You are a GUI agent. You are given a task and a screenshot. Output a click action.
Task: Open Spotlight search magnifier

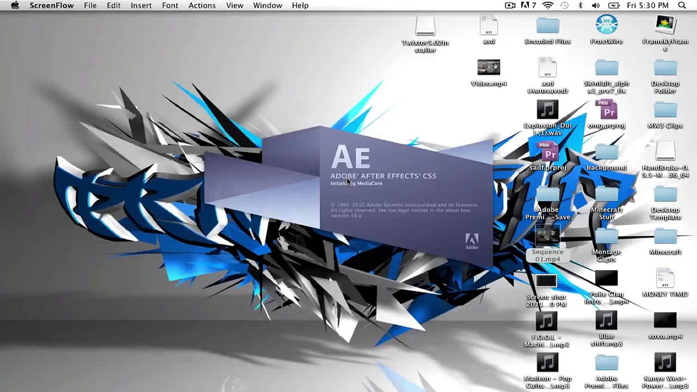tap(682, 5)
